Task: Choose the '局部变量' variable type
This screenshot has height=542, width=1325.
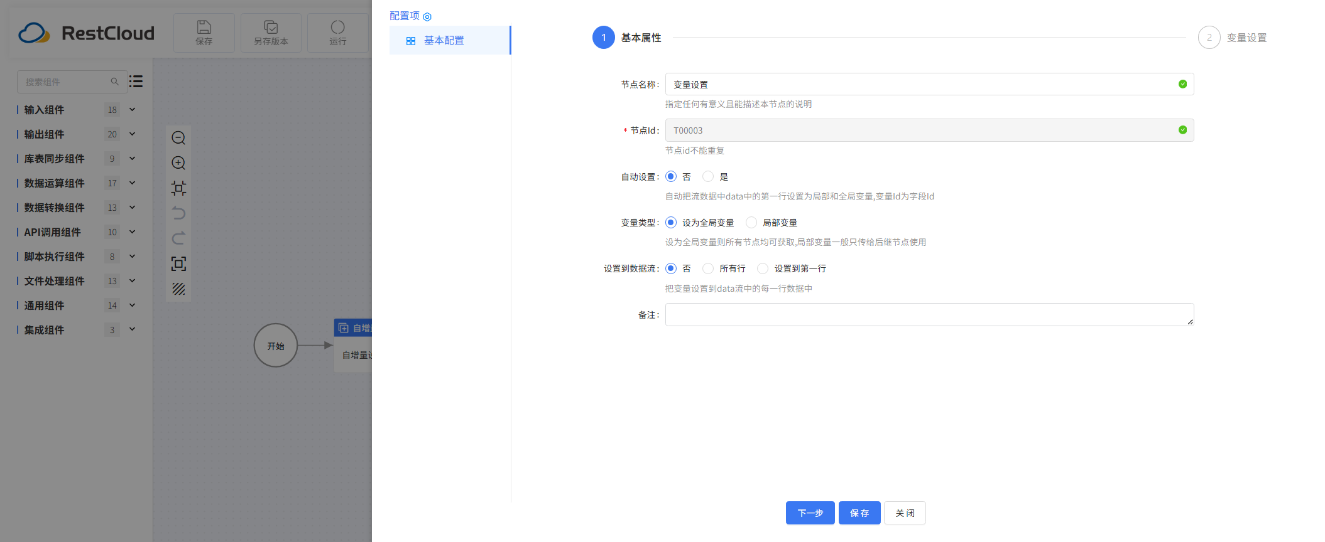Action: [751, 222]
